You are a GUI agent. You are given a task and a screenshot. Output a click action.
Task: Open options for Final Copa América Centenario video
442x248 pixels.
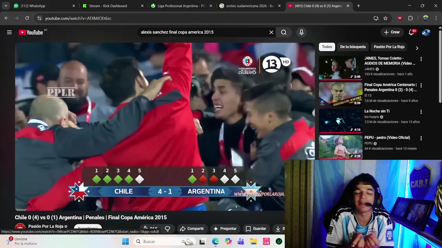click(x=421, y=85)
